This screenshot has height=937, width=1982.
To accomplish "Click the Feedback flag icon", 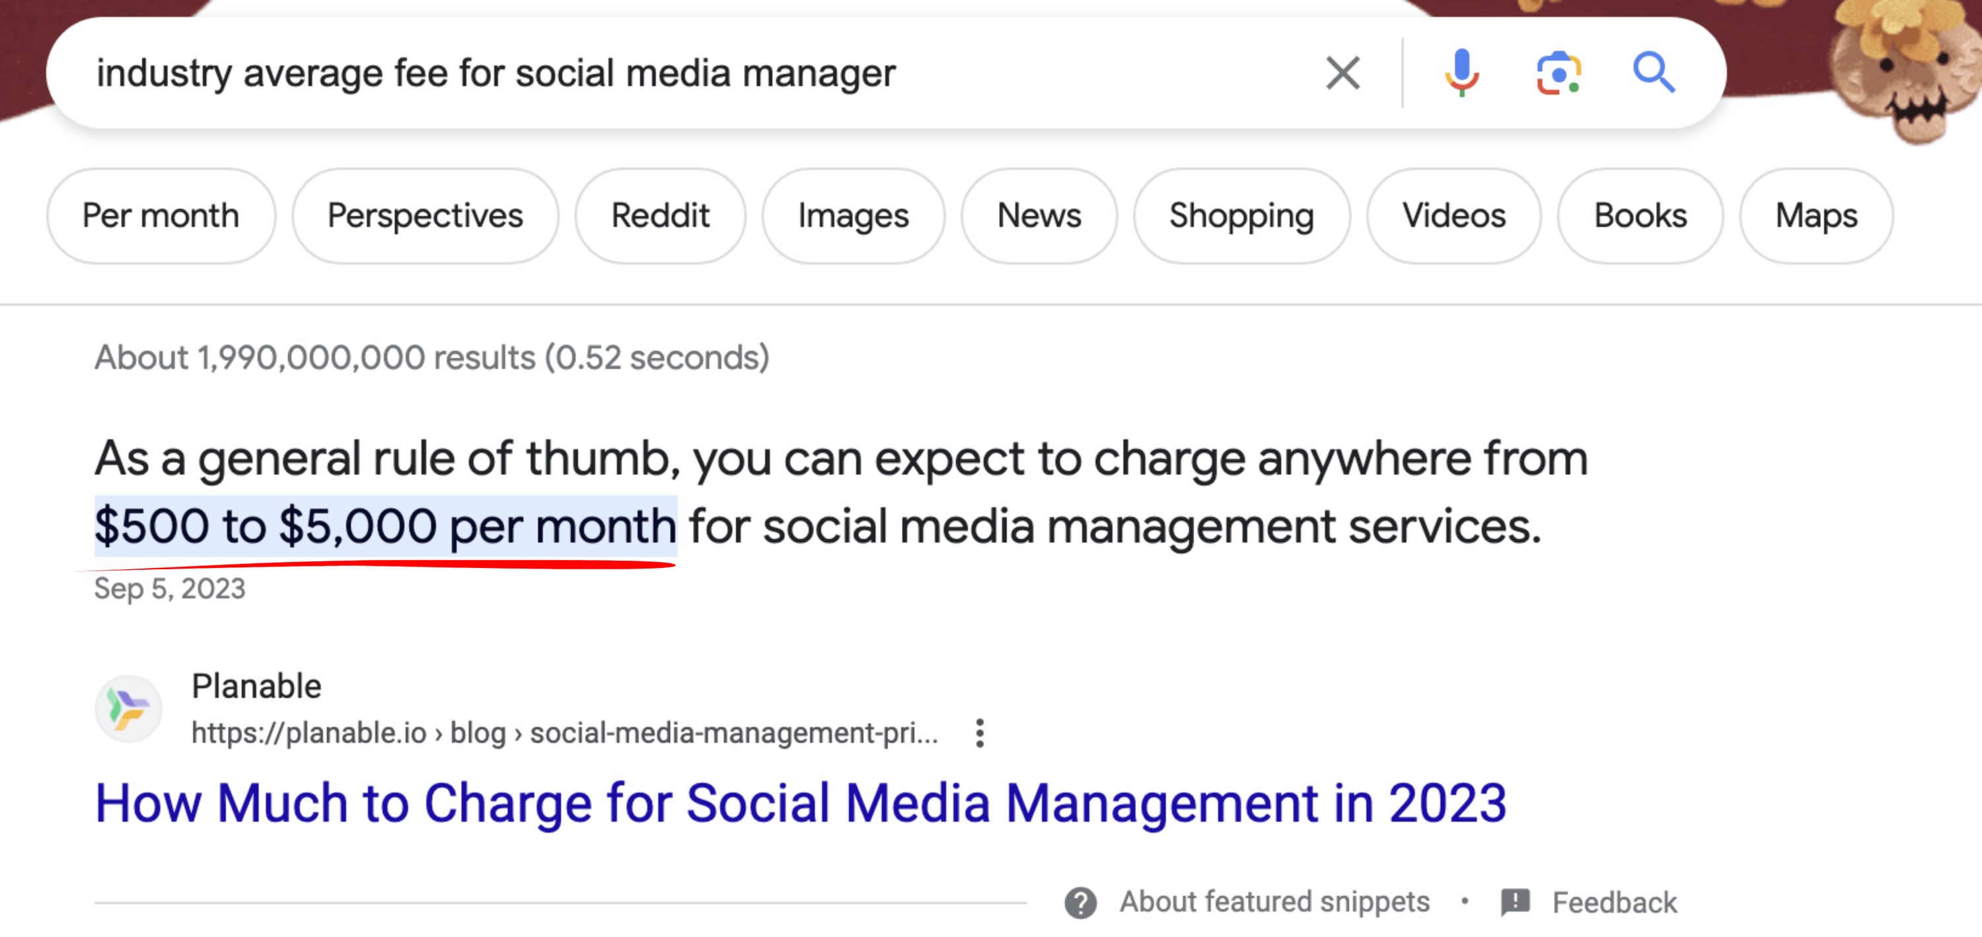I will pyautogui.click(x=1515, y=903).
